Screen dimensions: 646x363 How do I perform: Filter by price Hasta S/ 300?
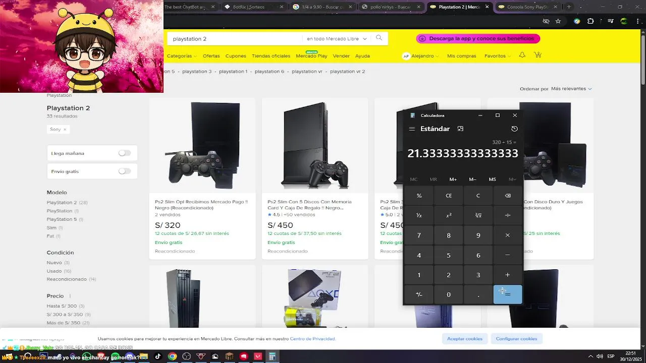(x=66, y=306)
